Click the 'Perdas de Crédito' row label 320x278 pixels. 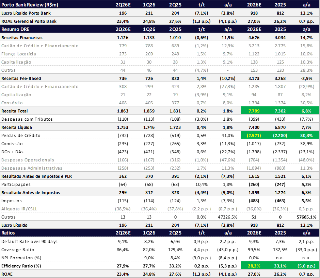click(x=21, y=135)
